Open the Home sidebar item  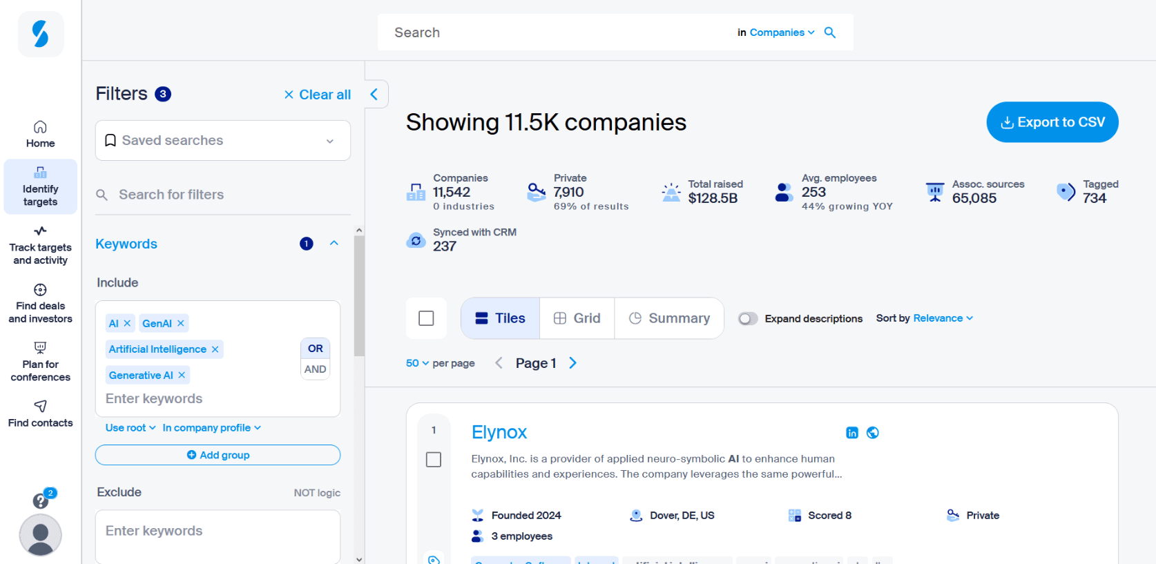coord(40,134)
